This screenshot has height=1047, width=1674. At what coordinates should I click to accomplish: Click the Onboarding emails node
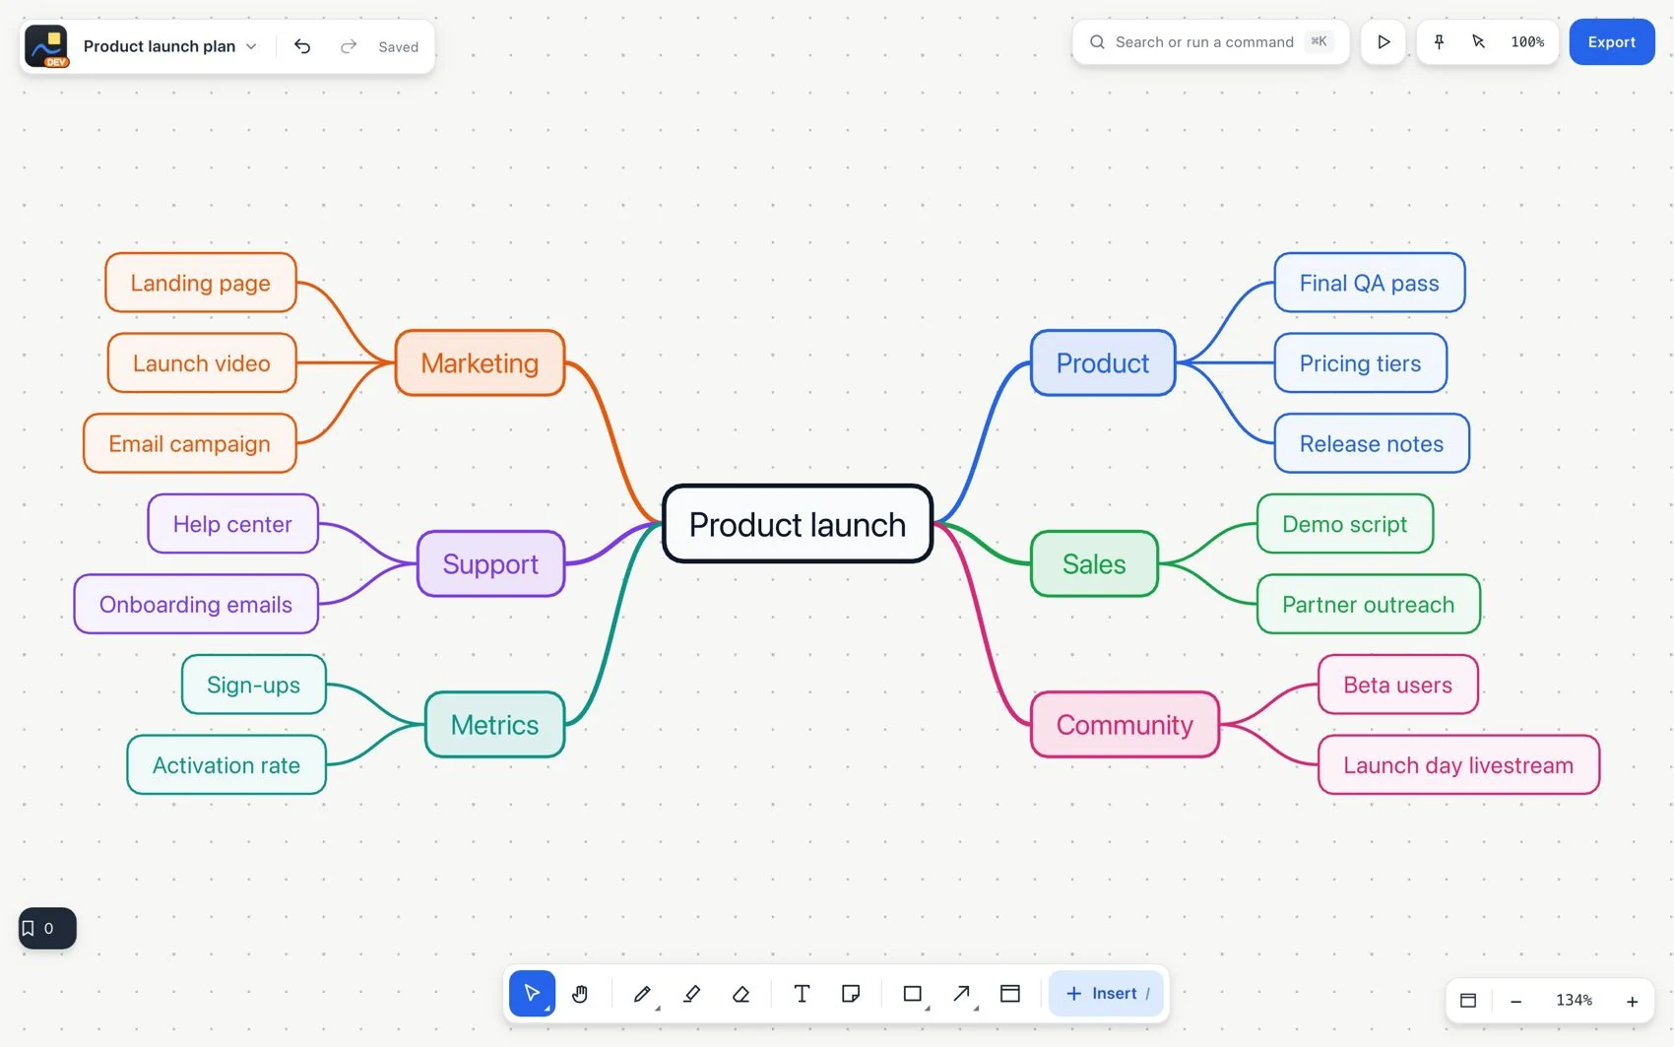click(196, 604)
